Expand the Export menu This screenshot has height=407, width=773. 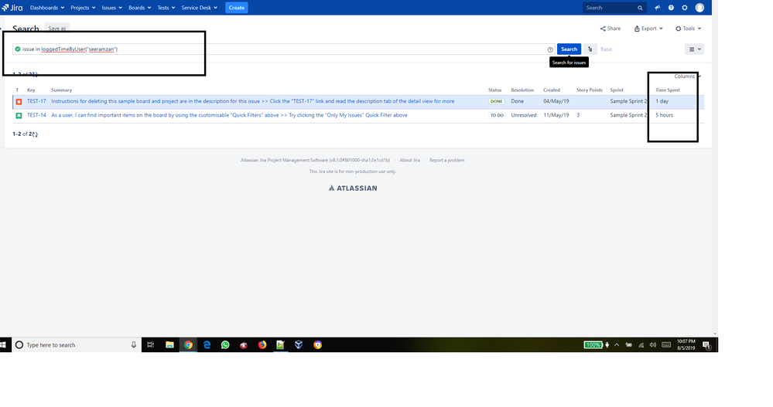coord(648,29)
